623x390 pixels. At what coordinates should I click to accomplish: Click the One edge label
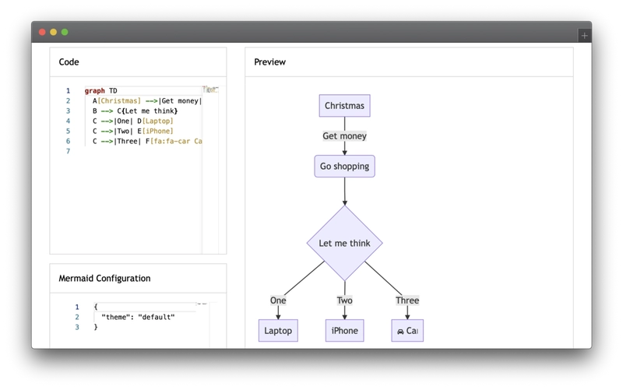click(x=278, y=300)
